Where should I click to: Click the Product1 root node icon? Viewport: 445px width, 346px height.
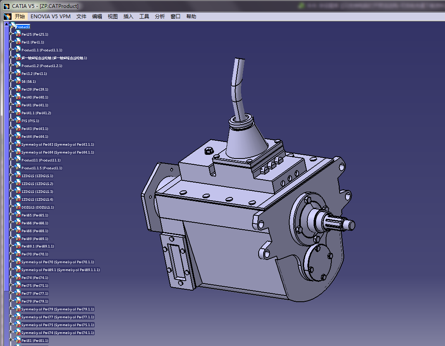point(12,26)
